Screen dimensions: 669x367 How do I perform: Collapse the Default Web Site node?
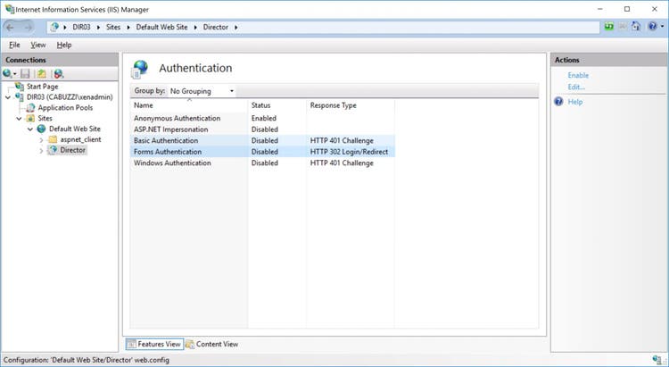coord(30,129)
